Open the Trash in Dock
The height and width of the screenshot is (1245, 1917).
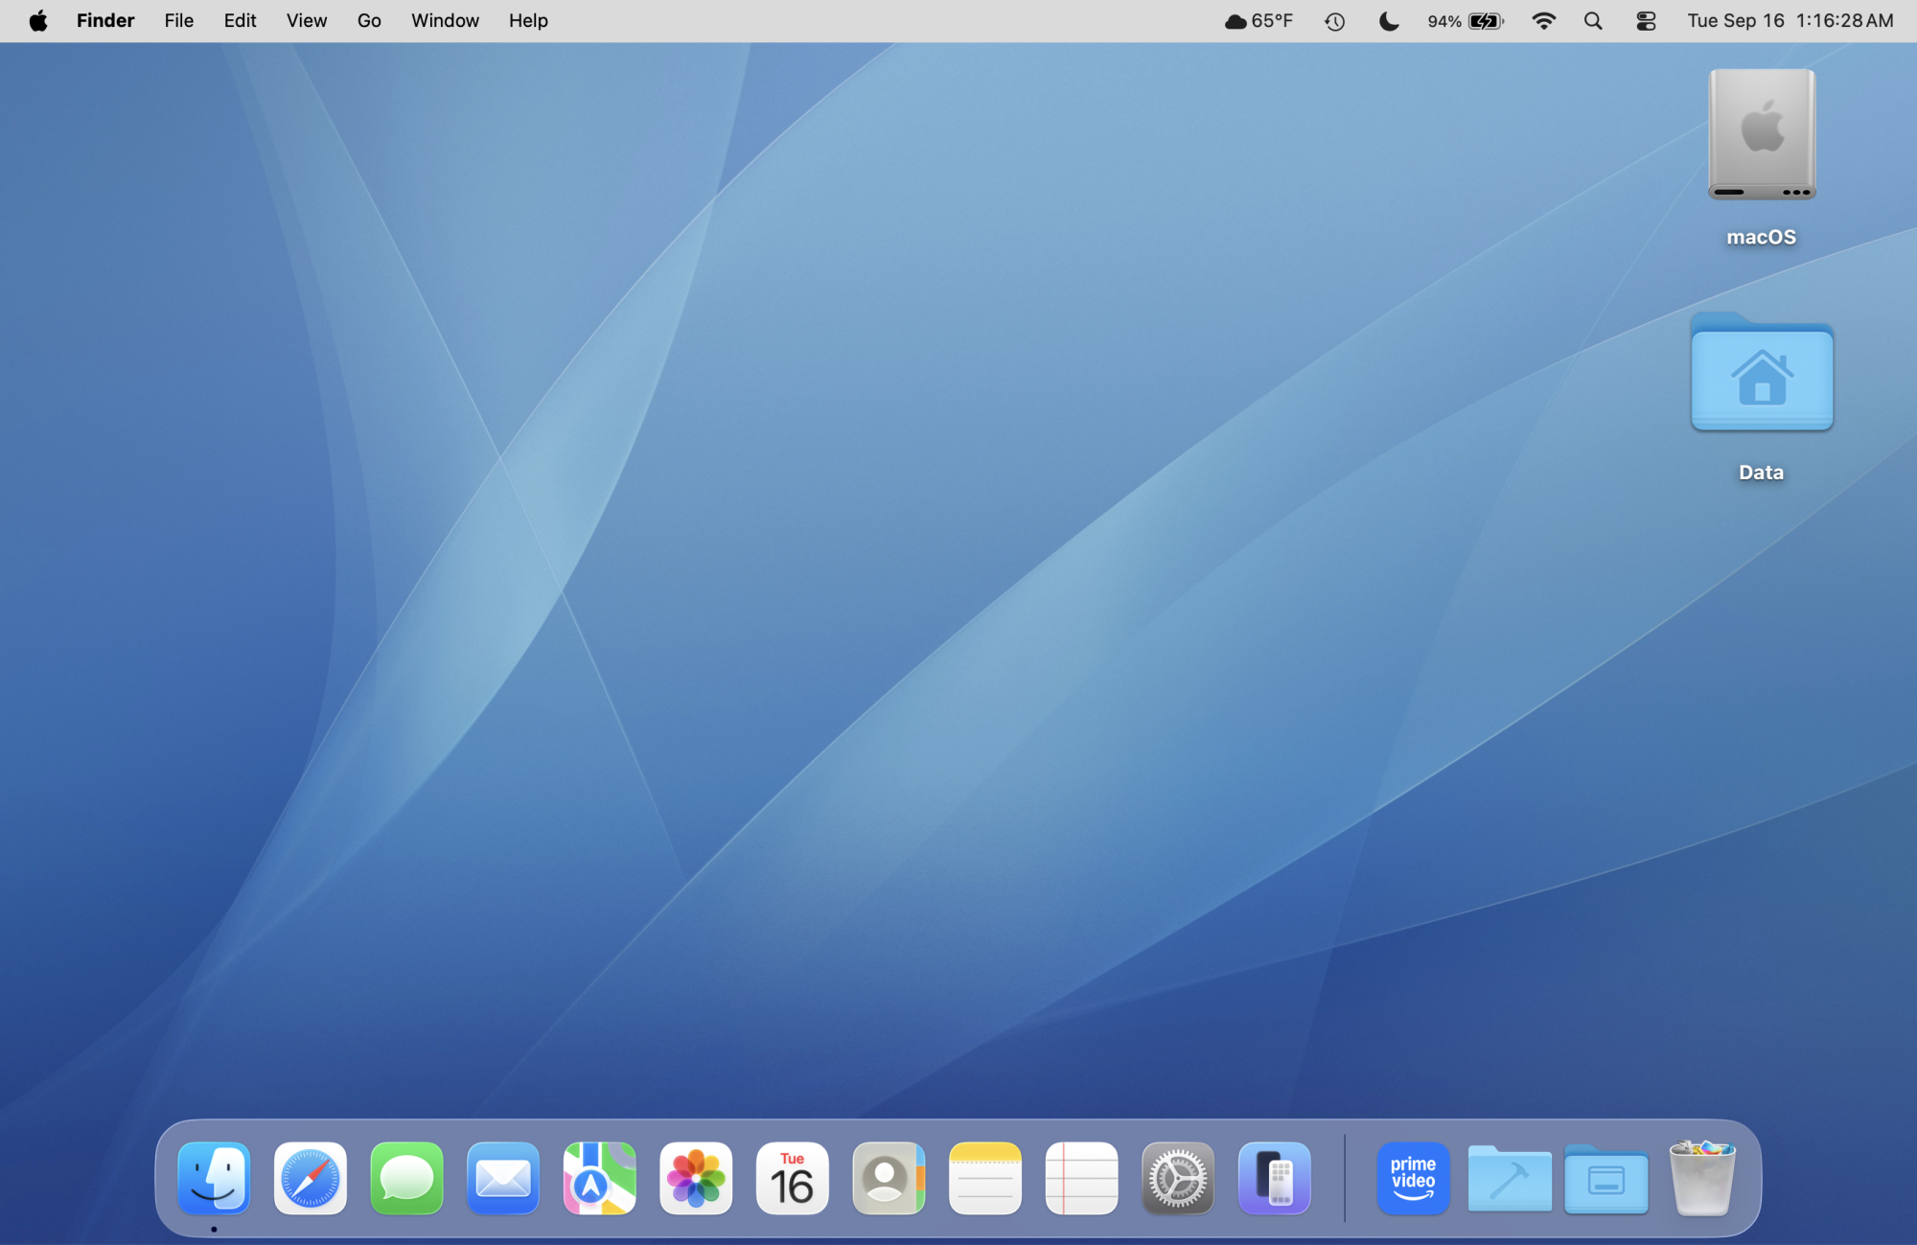[1702, 1178]
